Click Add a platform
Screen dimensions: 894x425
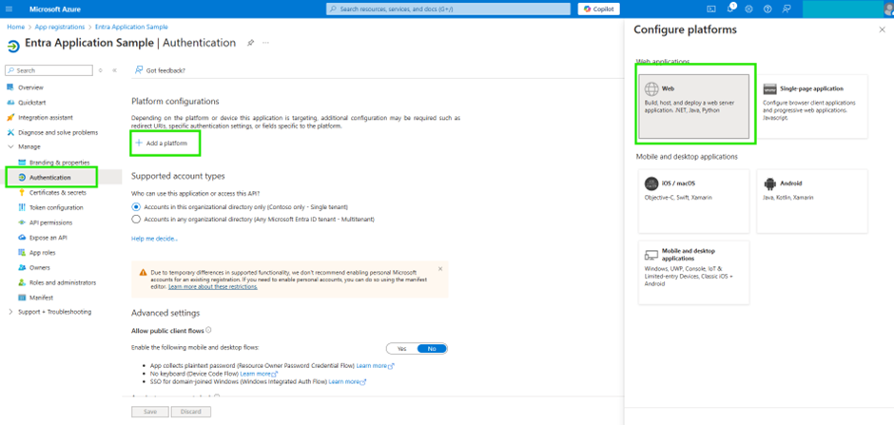pyautogui.click(x=162, y=143)
